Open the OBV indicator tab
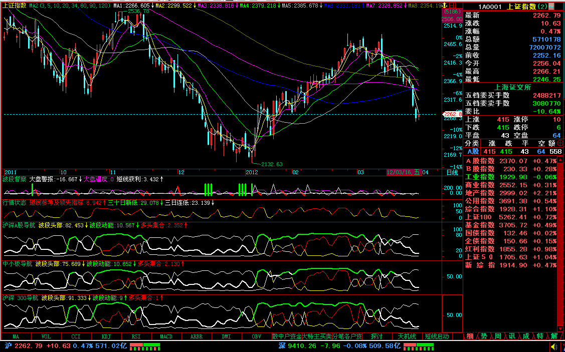The image size is (565, 352). point(256,336)
